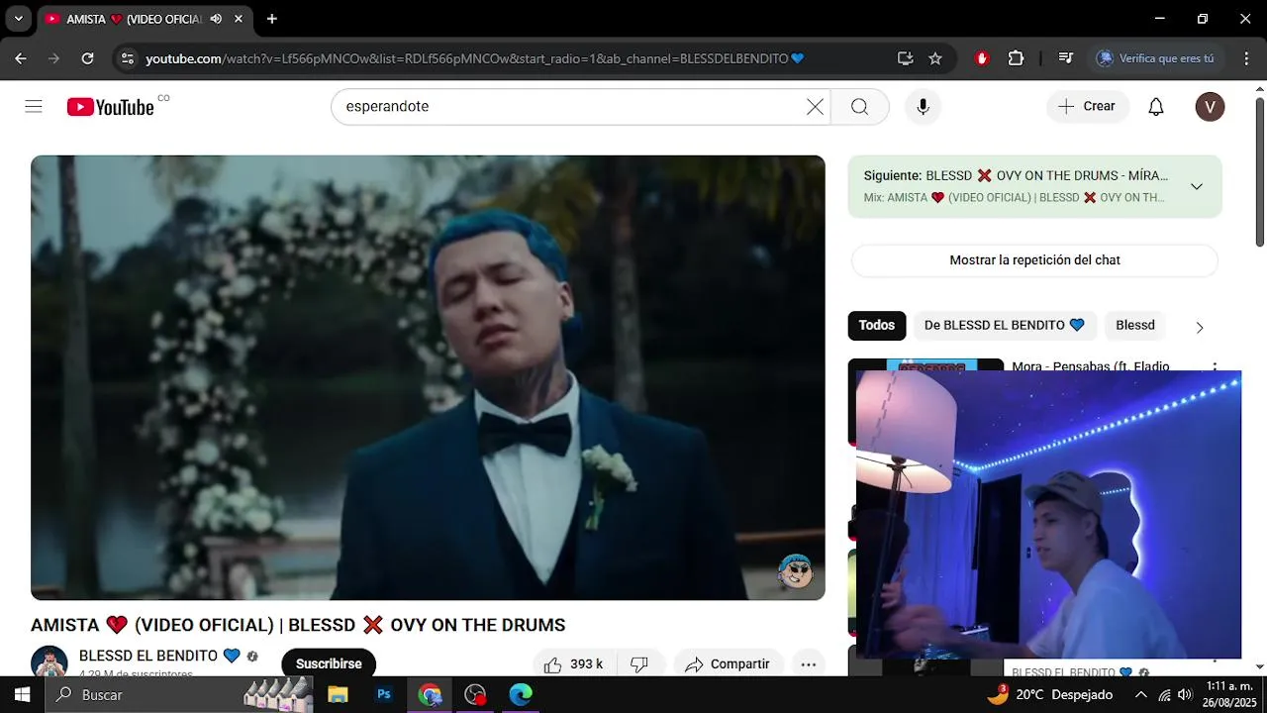Image resolution: width=1267 pixels, height=713 pixels.
Task: Click Mostrar la repetición del chat
Action: [x=1034, y=260]
